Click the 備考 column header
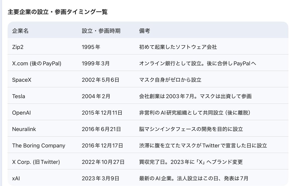The width and height of the screenshot is (301, 186). click(144, 31)
